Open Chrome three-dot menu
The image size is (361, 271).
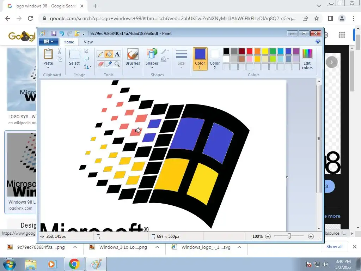(x=353, y=18)
